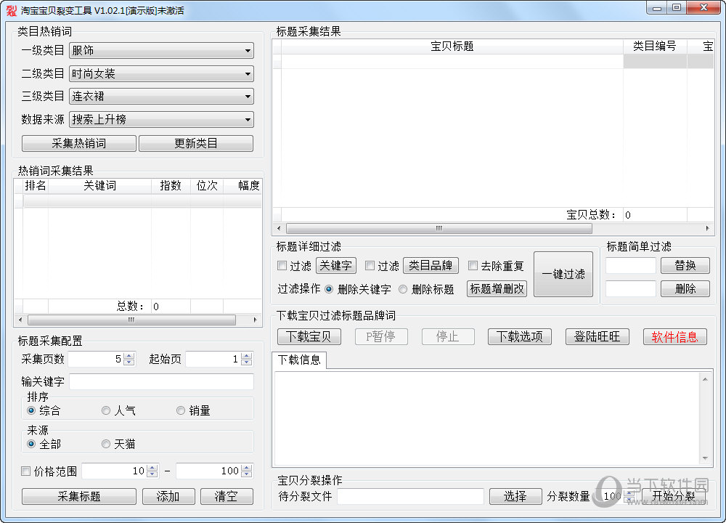This screenshot has width=726, height=523.
Task: Open the 一级类目 dropdown showing 服饰
Action: click(161, 51)
